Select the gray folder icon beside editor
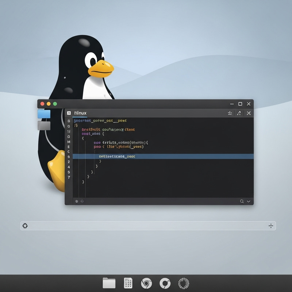This screenshot has height=292, width=292. [44, 126]
